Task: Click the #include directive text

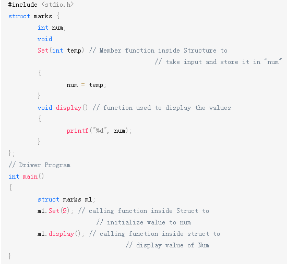Action: (22, 5)
